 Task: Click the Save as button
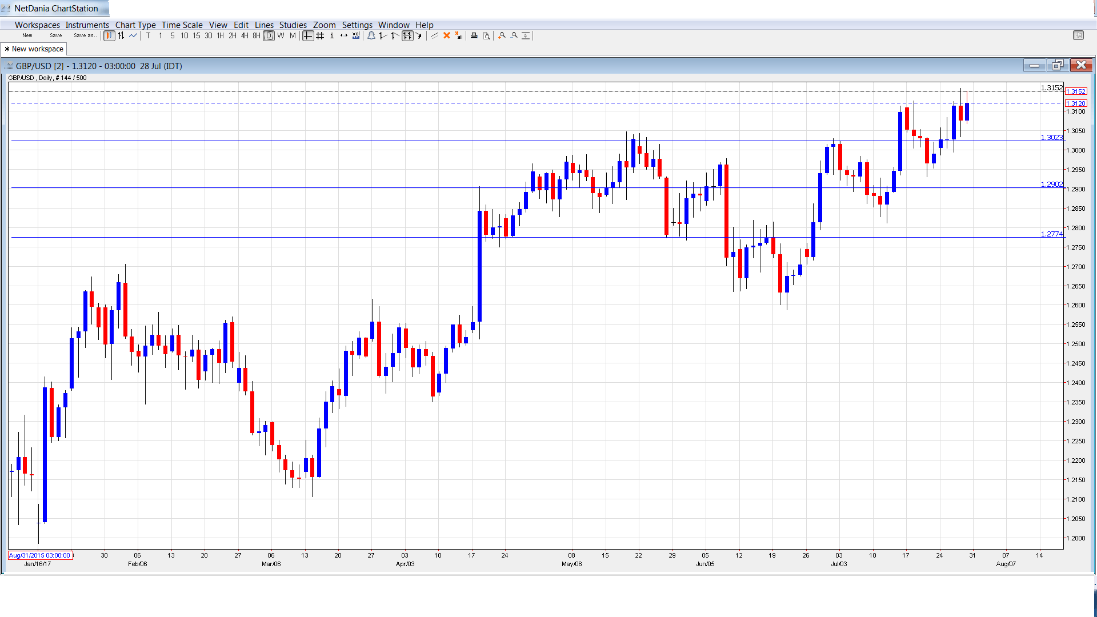click(85, 35)
